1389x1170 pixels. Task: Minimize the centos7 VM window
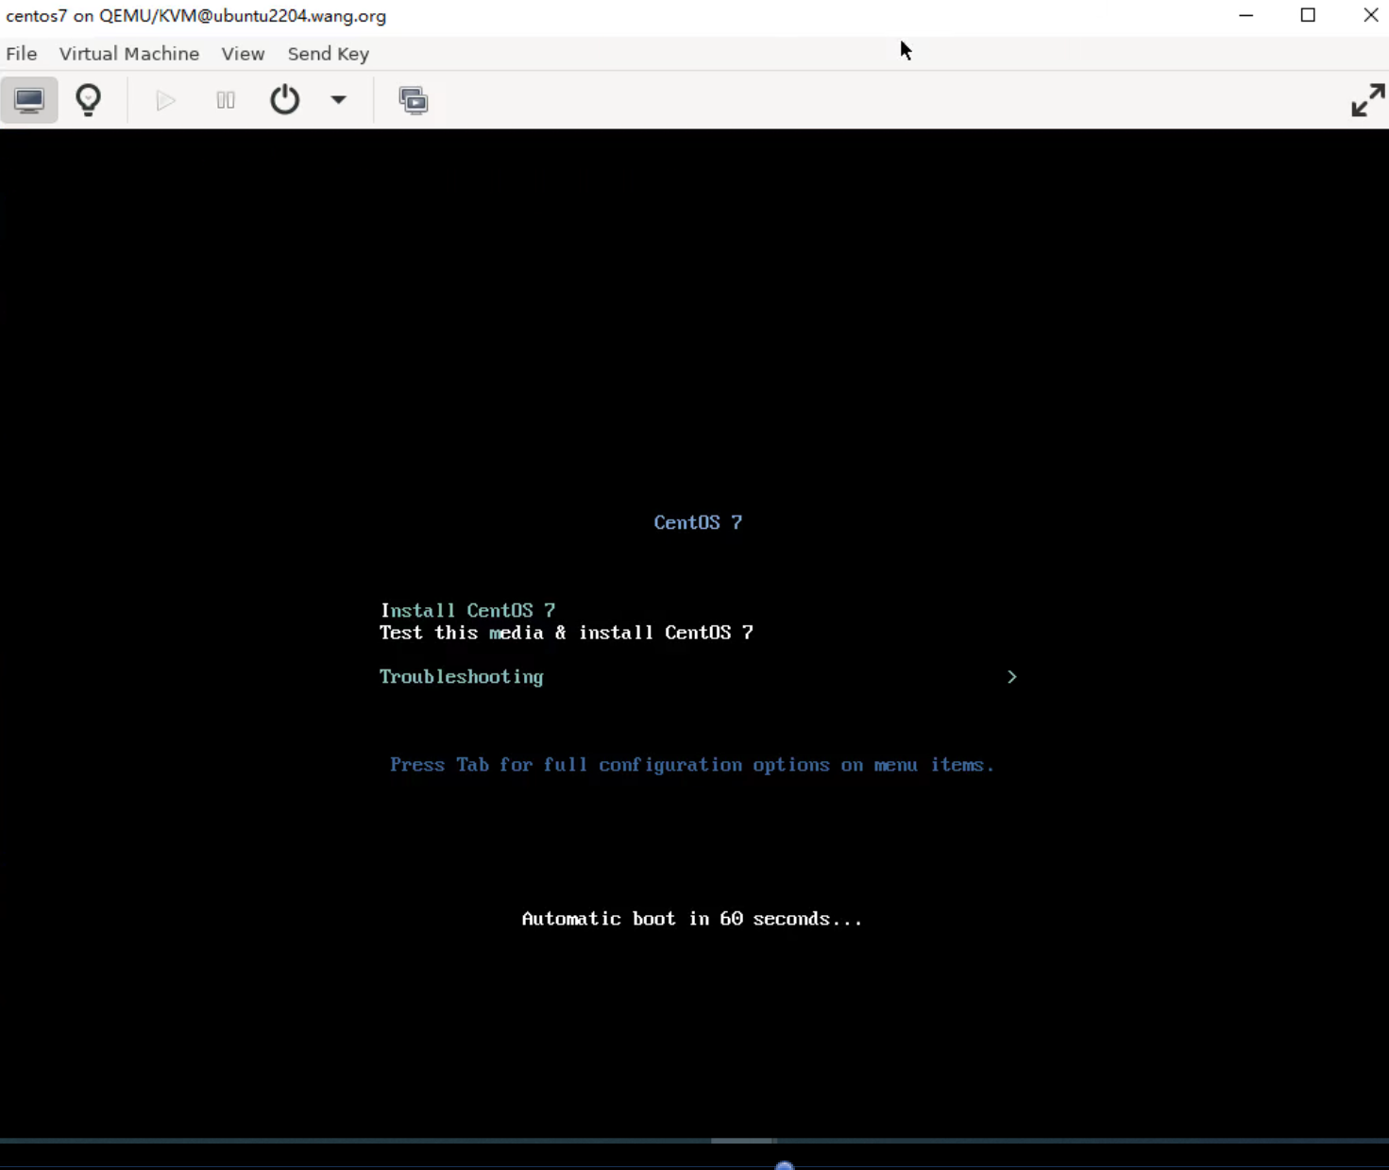point(1245,15)
